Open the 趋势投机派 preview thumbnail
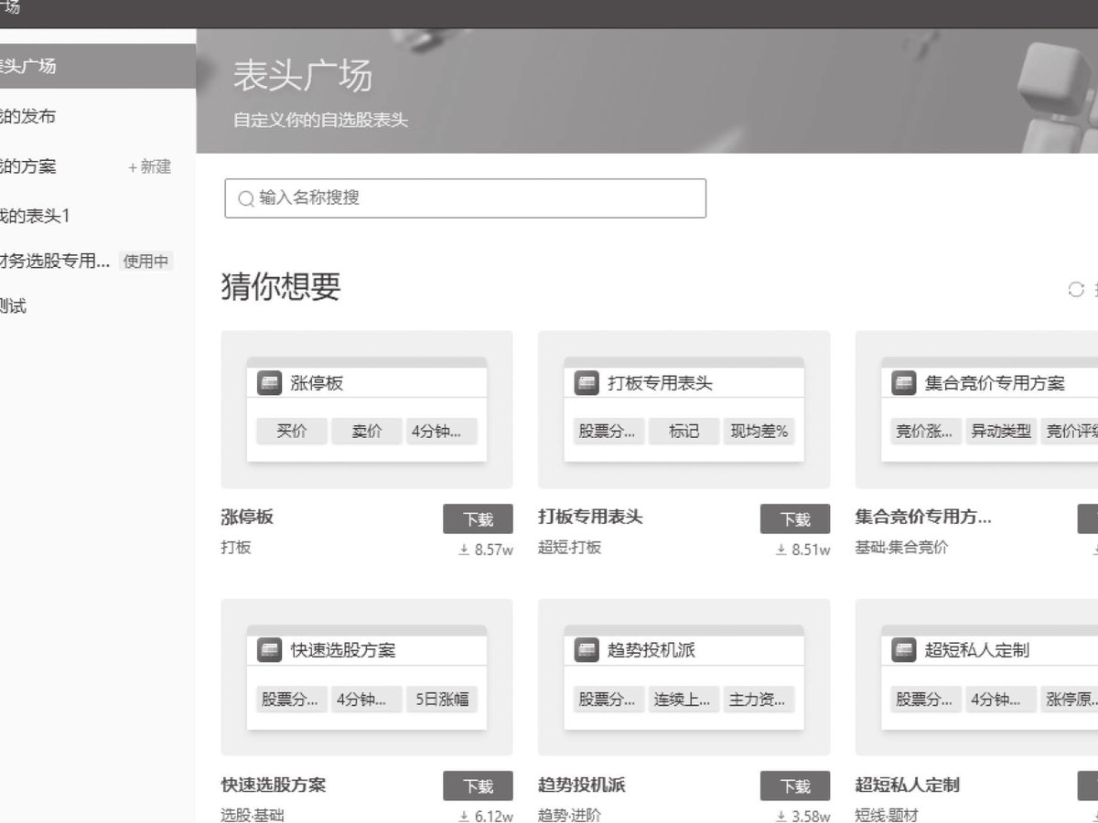The width and height of the screenshot is (1098, 823). (684, 677)
